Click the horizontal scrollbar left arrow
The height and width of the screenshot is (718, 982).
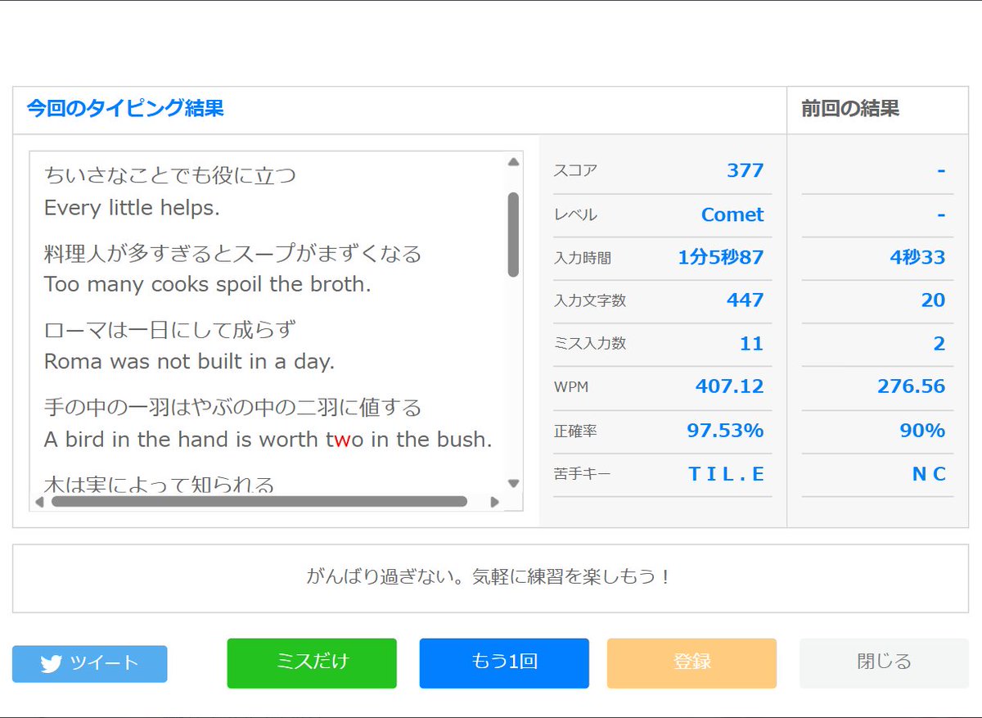[x=39, y=502]
